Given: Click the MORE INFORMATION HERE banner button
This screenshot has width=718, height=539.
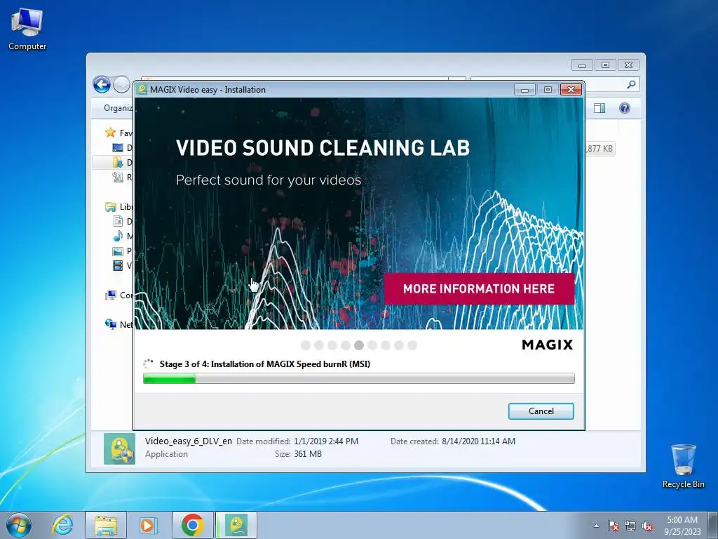Looking at the screenshot, I should [x=479, y=288].
